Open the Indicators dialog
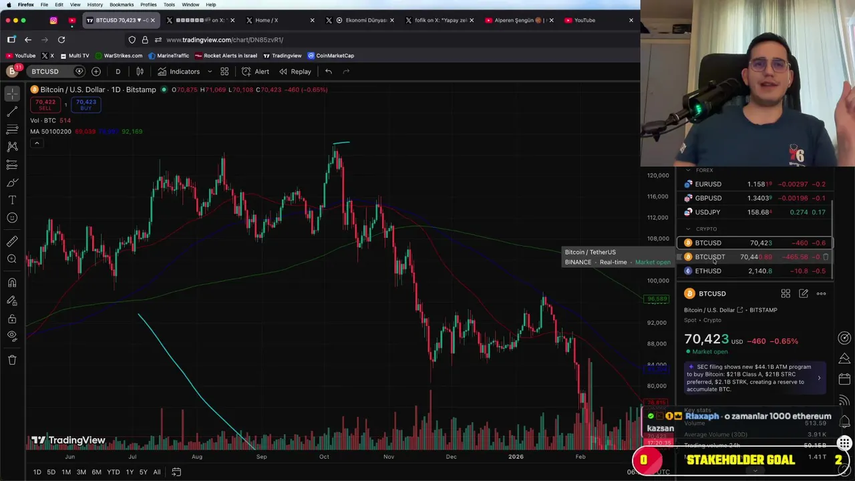 (x=178, y=71)
